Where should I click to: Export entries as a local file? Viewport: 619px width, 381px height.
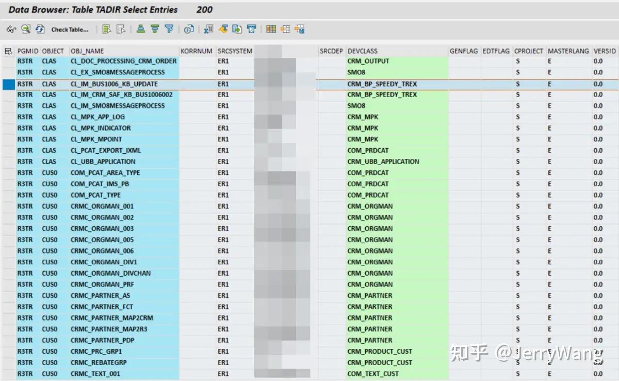coord(237,29)
